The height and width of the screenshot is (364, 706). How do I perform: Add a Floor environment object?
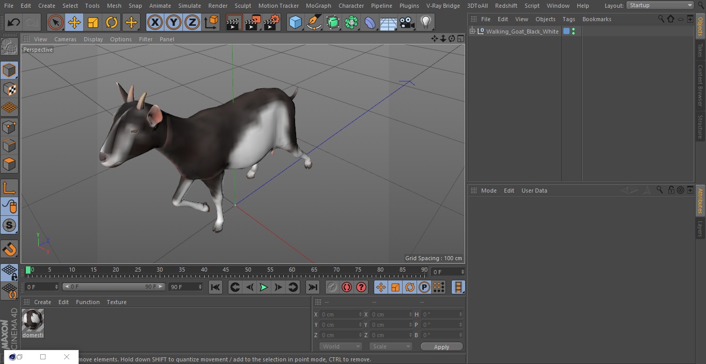389,23
